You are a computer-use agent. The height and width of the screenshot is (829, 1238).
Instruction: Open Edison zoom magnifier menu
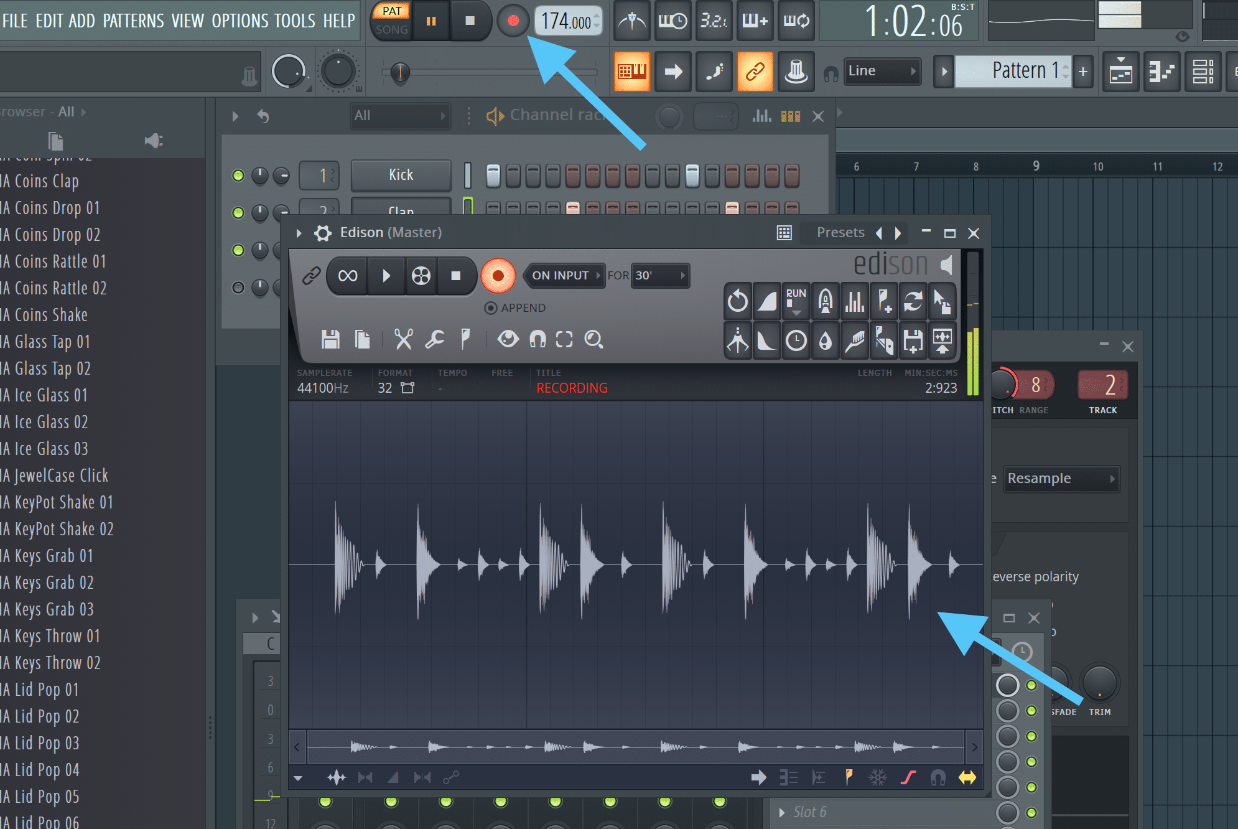pyautogui.click(x=594, y=339)
